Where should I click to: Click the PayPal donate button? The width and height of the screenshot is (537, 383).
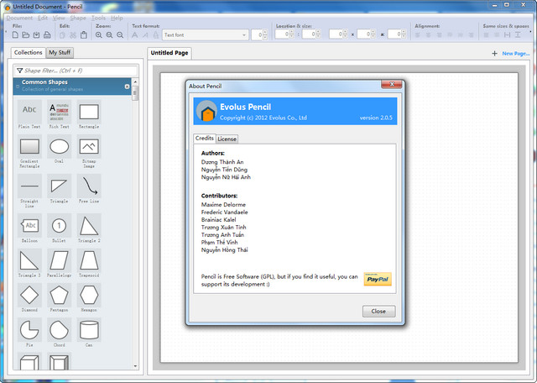pyautogui.click(x=378, y=279)
